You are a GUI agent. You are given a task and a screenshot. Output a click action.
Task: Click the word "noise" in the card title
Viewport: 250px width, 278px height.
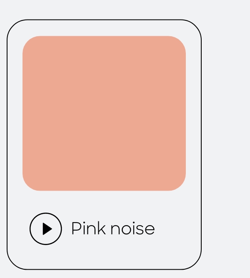(132, 228)
